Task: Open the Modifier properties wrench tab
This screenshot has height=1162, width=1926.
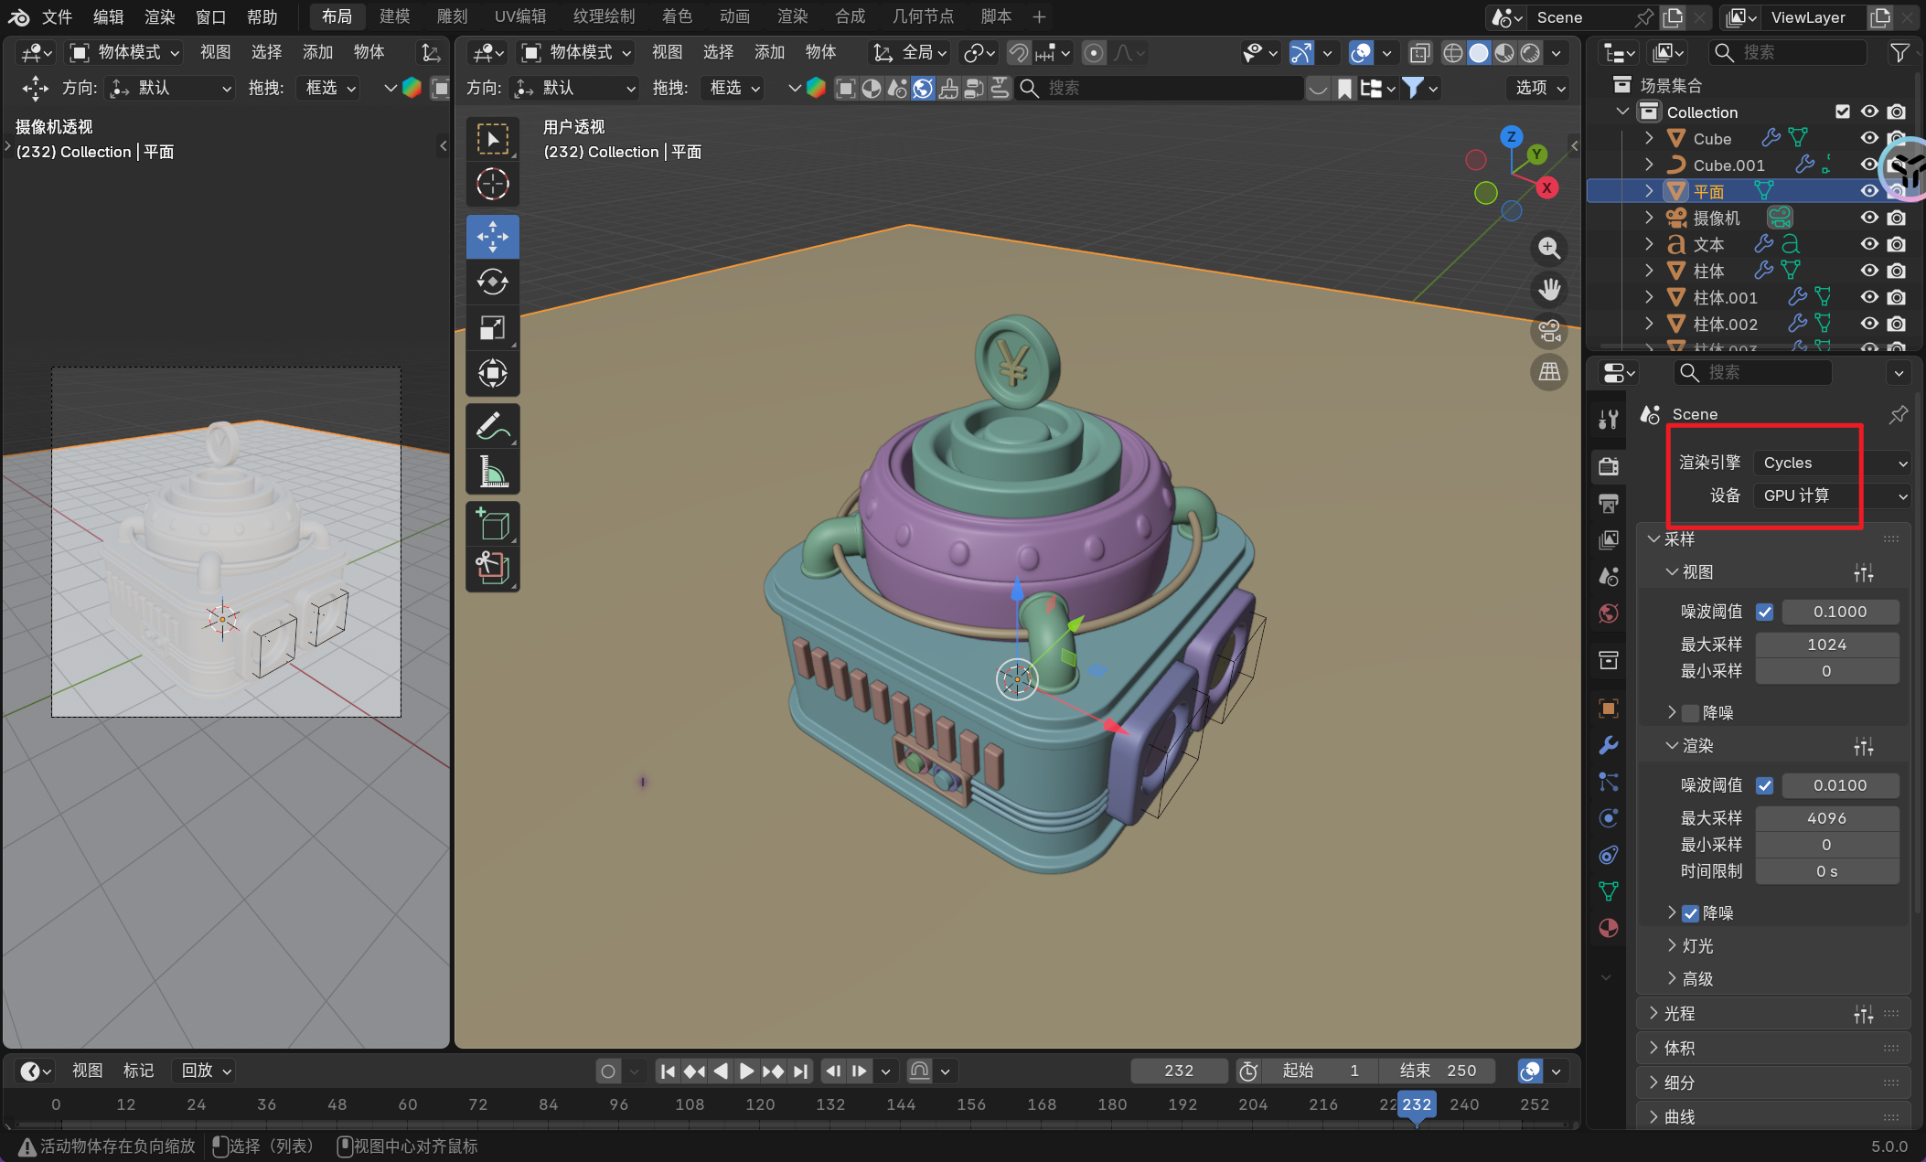Action: tap(1609, 745)
